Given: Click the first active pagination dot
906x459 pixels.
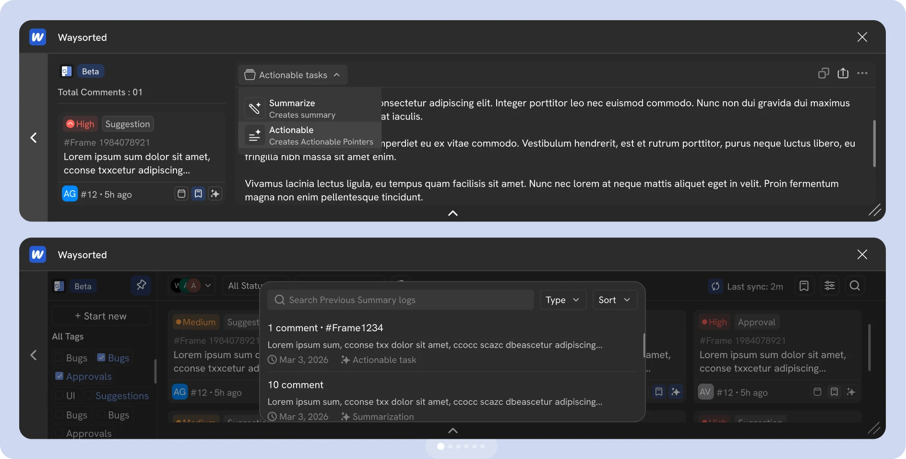Looking at the screenshot, I should tap(441, 447).
